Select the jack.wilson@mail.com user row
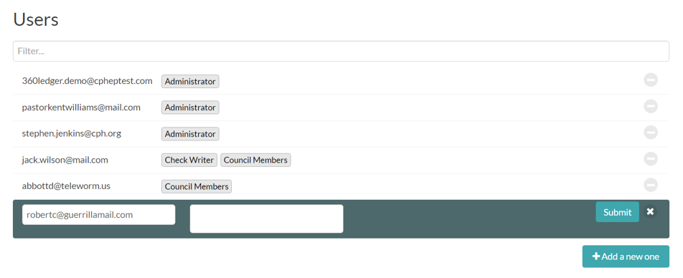The width and height of the screenshot is (683, 278). pyautogui.click(x=341, y=160)
